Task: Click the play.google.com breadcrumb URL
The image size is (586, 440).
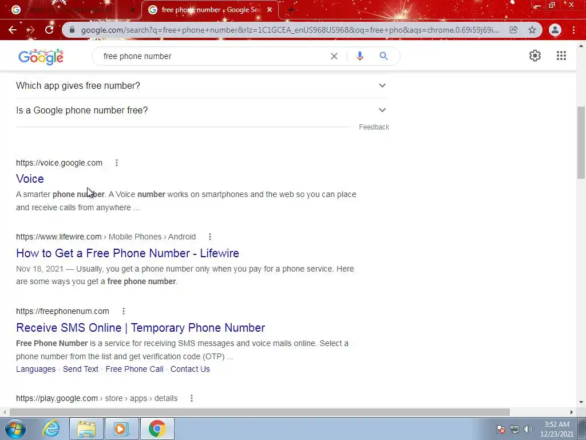Action: (x=96, y=398)
